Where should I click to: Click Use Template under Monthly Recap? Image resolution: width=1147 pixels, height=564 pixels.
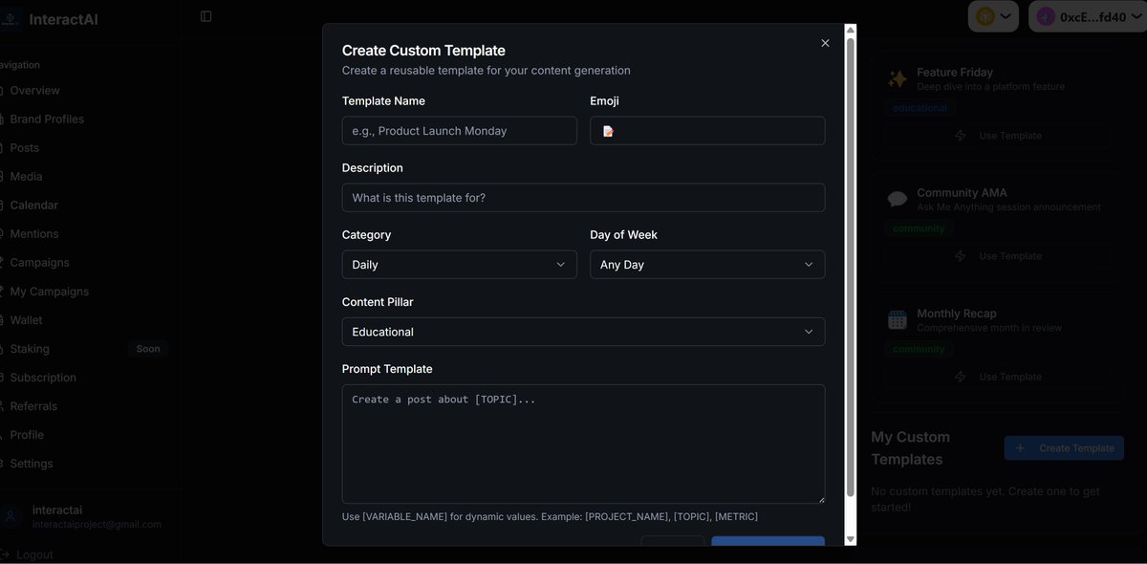(x=998, y=377)
